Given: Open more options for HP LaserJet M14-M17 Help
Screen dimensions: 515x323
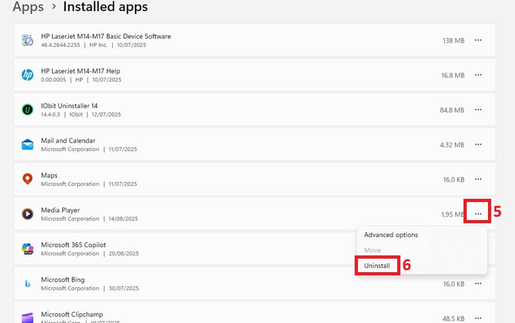Looking at the screenshot, I should (478, 75).
